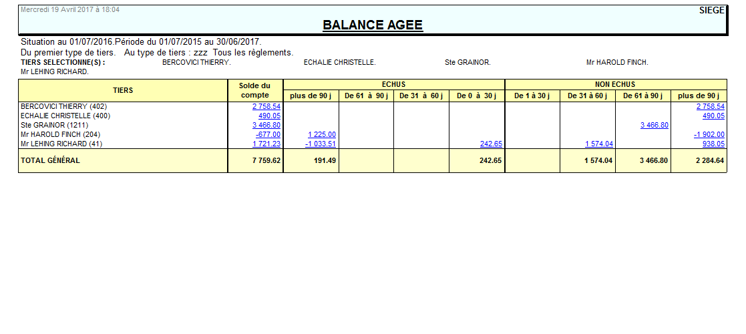746x334 pixels.
Task: Open Ste GRAINOR's 3 466.80 Solde du compte link
Action: point(266,125)
